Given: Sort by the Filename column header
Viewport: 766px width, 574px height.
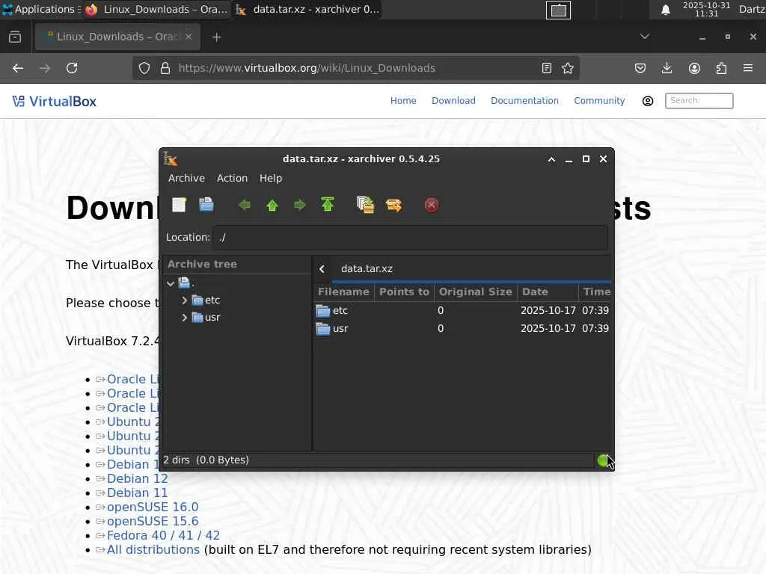Looking at the screenshot, I should [343, 292].
